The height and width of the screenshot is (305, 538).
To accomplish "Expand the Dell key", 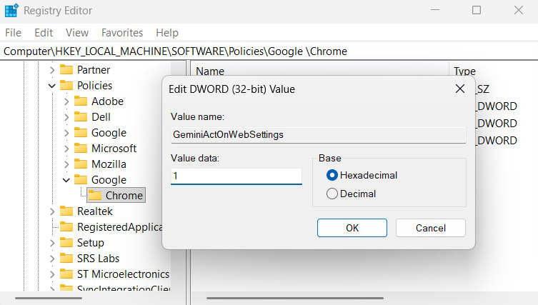I will click(66, 117).
